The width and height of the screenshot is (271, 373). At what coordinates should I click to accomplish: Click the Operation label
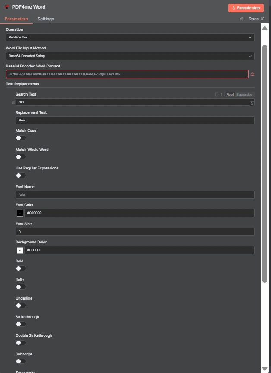point(14,29)
